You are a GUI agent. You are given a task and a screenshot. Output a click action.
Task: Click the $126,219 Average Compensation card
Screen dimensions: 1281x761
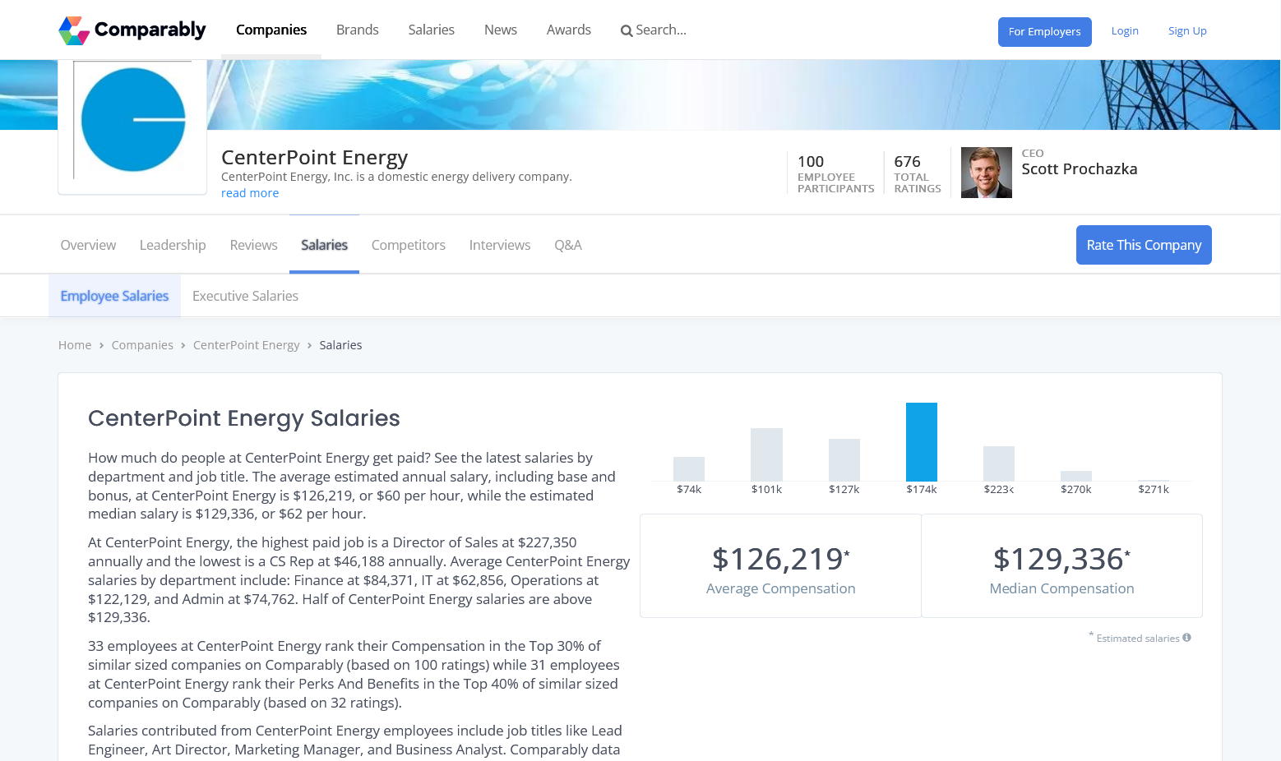click(781, 566)
